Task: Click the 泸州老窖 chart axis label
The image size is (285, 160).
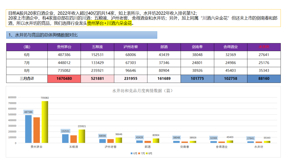Action: 110,147
